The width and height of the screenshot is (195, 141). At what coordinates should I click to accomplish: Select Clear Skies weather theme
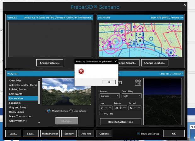23,81
